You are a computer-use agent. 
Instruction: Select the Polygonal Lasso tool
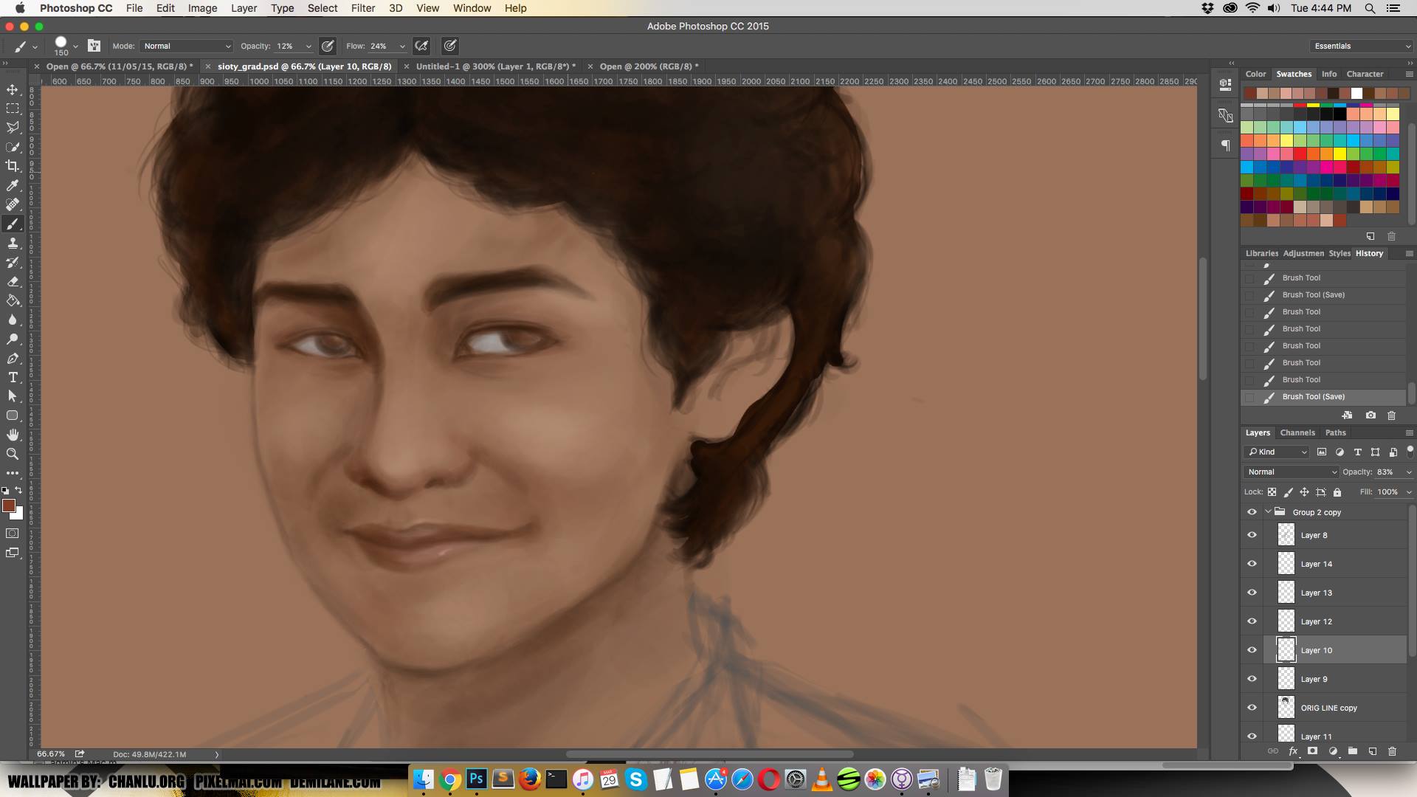click(13, 128)
